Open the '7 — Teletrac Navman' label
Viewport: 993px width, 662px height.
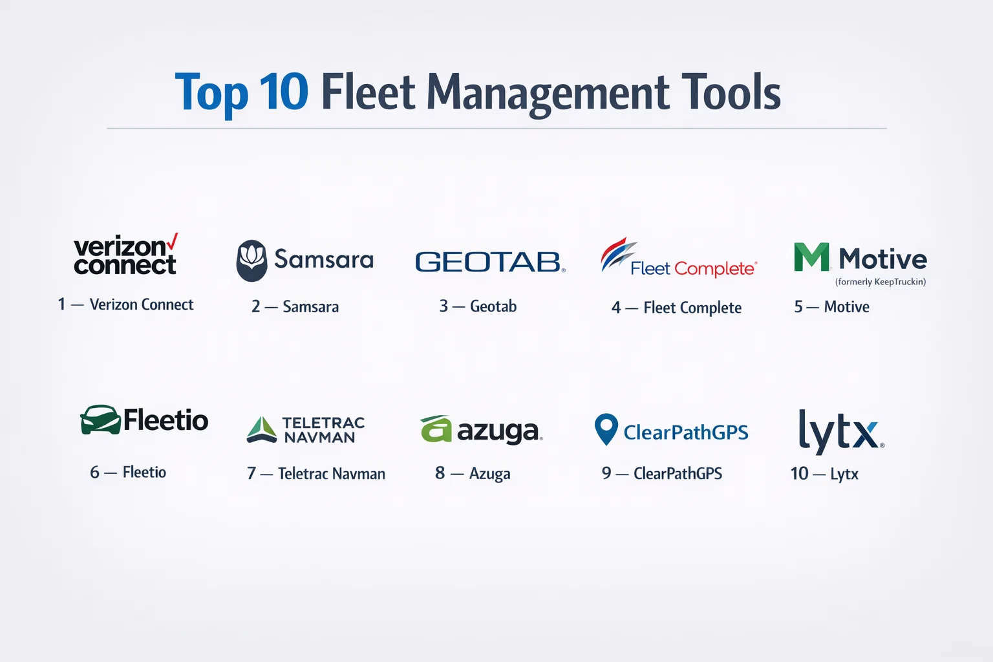(316, 474)
